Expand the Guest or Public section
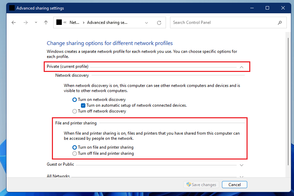 point(241,165)
